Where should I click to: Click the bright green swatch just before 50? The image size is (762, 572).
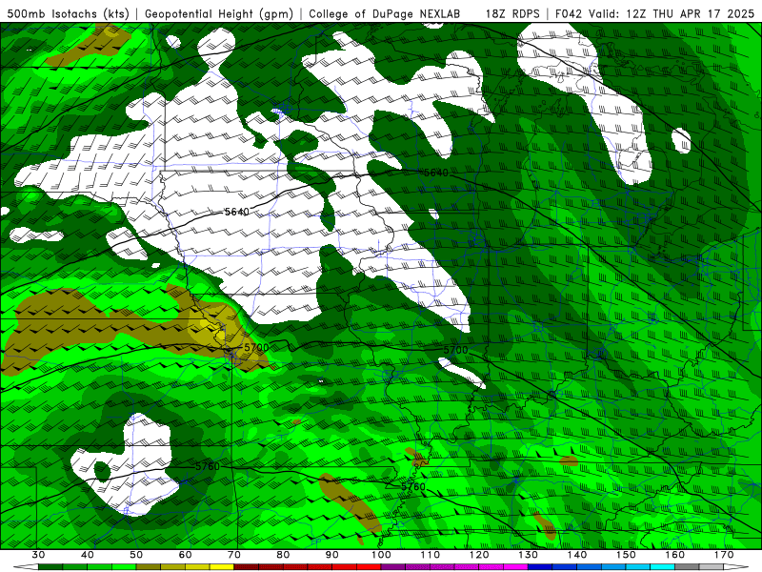pos(124,566)
